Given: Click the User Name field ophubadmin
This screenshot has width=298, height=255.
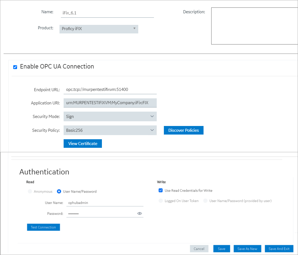Looking at the screenshot, I should [105, 203].
